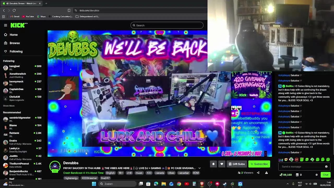Open bennymack channel

(x=22, y=83)
